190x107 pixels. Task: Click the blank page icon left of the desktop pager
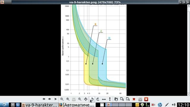pyautogui.click(x=102, y=105)
